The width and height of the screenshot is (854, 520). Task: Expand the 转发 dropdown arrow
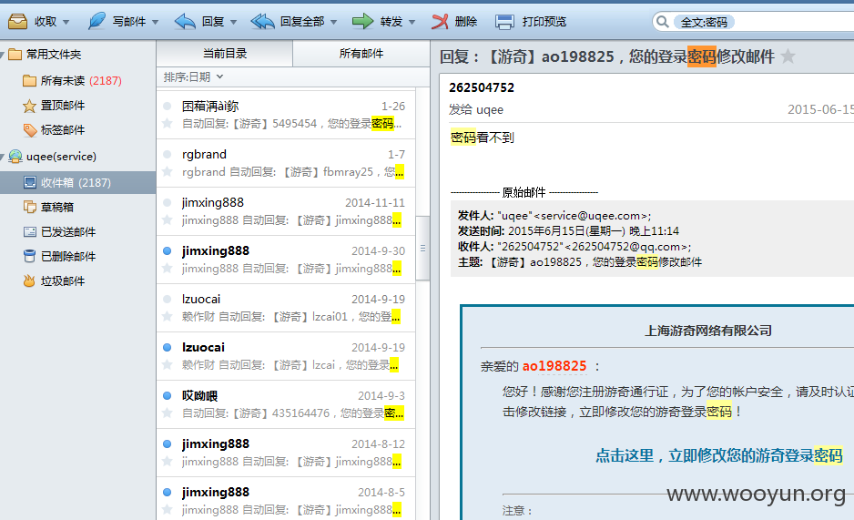(x=412, y=23)
